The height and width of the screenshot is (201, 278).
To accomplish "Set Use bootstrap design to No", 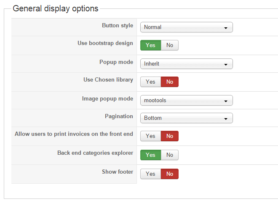I will (x=170, y=45).
